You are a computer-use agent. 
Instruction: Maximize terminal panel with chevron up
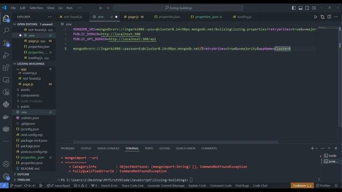coord(329,148)
